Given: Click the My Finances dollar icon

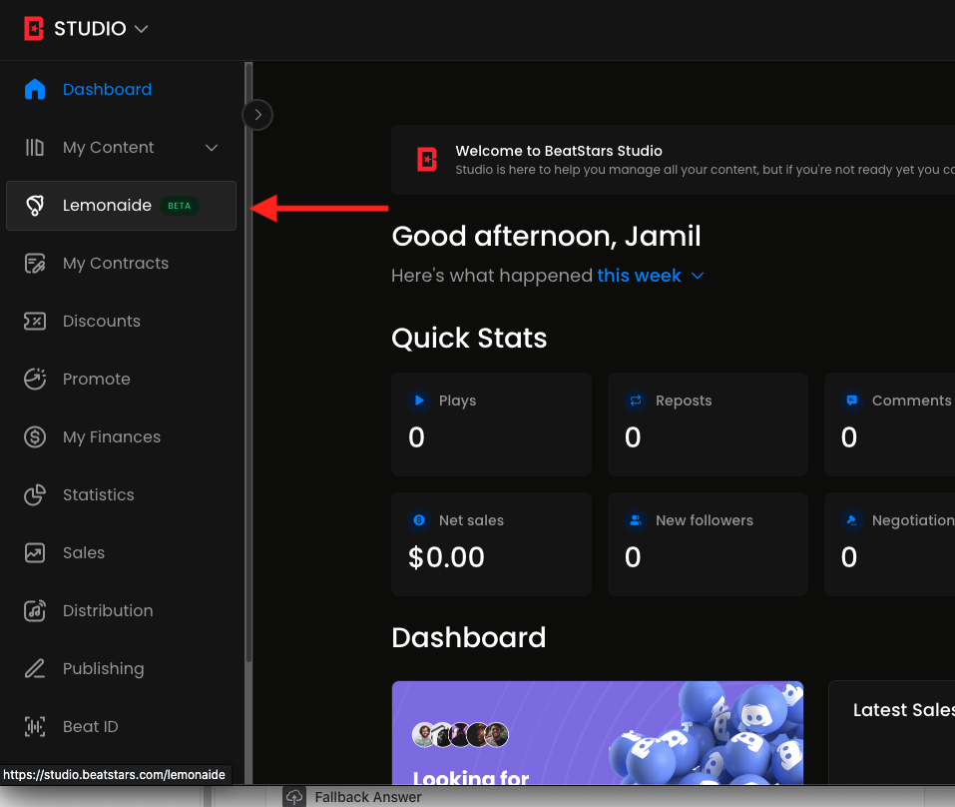Looking at the screenshot, I should pyautogui.click(x=35, y=437).
